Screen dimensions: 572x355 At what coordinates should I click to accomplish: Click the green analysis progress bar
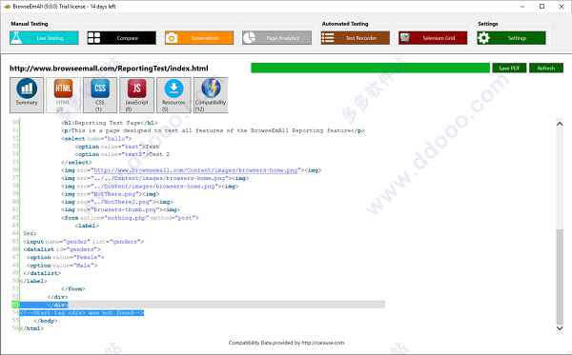pyautogui.click(x=370, y=69)
